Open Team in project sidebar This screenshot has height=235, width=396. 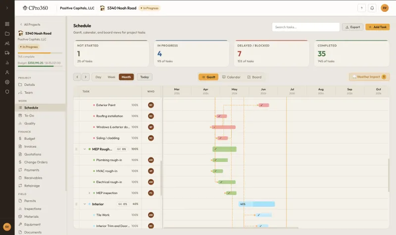(x=29, y=92)
